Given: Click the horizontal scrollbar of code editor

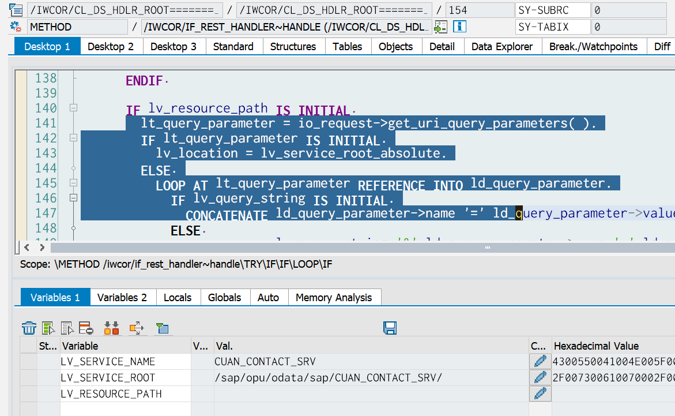Looking at the screenshot, I should tap(363, 248).
